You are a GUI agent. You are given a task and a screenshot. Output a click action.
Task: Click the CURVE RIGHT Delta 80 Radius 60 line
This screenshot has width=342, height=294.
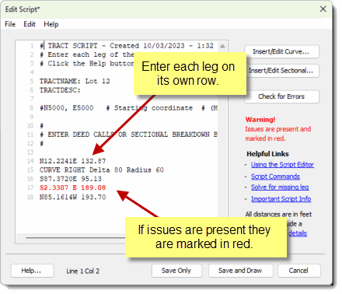pos(102,170)
